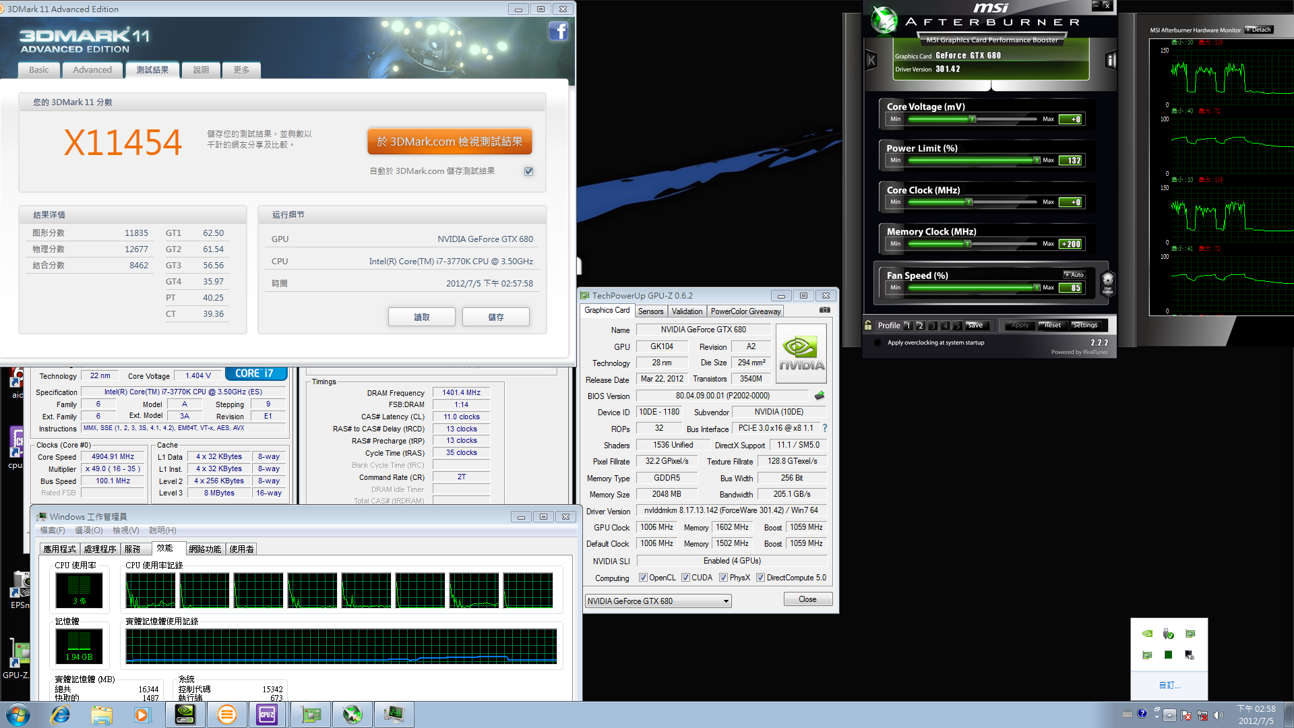The image size is (1294, 728).
Task: Open the Validation tab in GPU-Z
Action: click(x=687, y=311)
